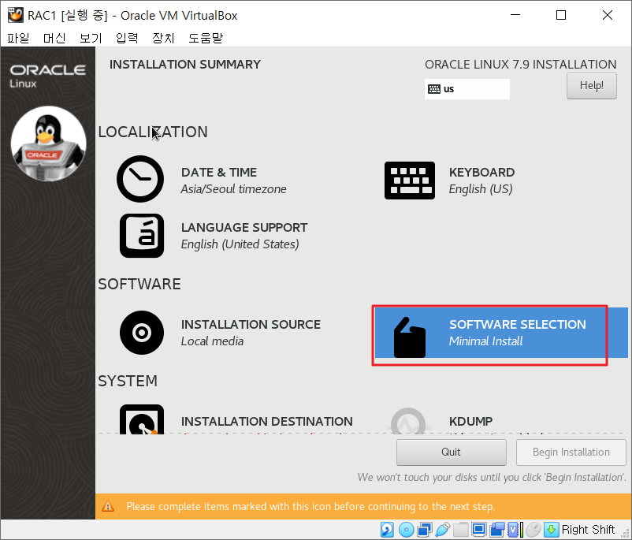Screen dimensions: 632x540
Task: Click the INSTALLATION DESTINATION label
Action: pos(266,422)
